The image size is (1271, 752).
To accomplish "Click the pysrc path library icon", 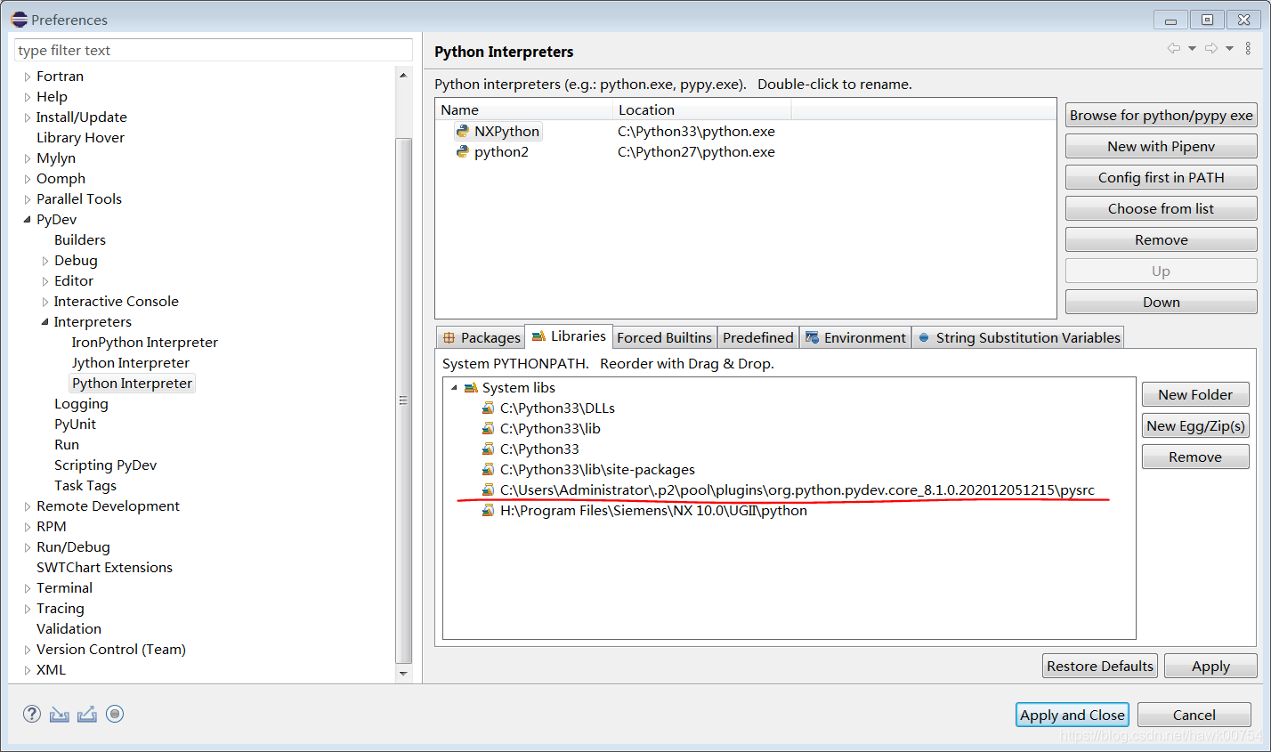I will click(x=488, y=490).
